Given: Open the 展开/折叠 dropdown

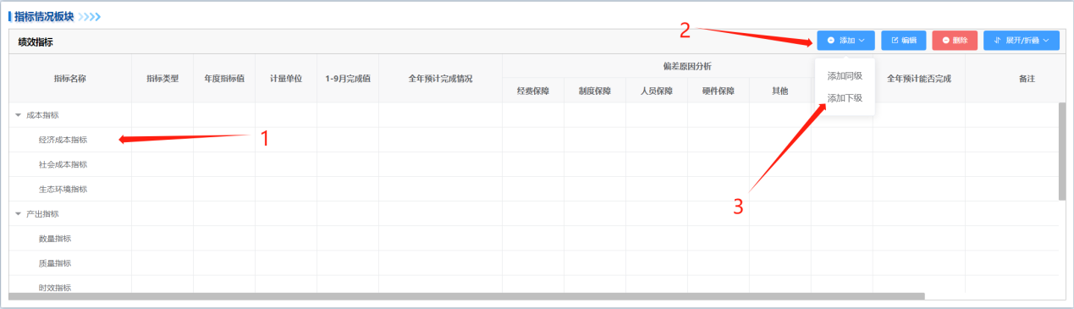Looking at the screenshot, I should (x=1021, y=40).
